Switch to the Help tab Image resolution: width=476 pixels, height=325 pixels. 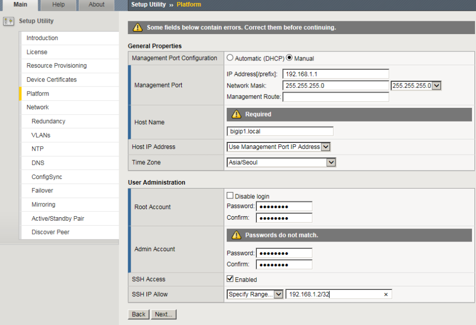[x=58, y=5]
